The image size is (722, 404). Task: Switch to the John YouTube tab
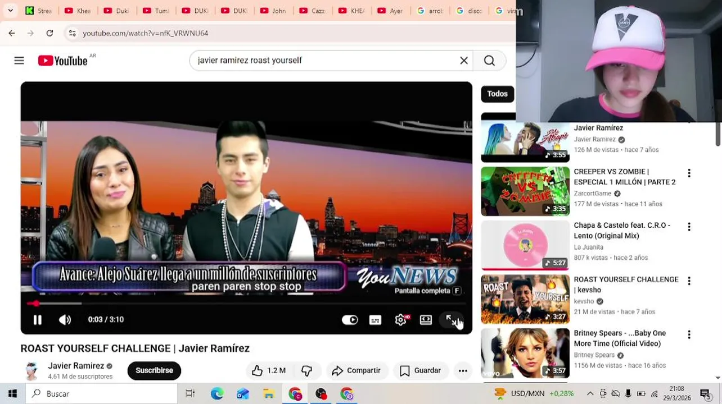point(273,11)
